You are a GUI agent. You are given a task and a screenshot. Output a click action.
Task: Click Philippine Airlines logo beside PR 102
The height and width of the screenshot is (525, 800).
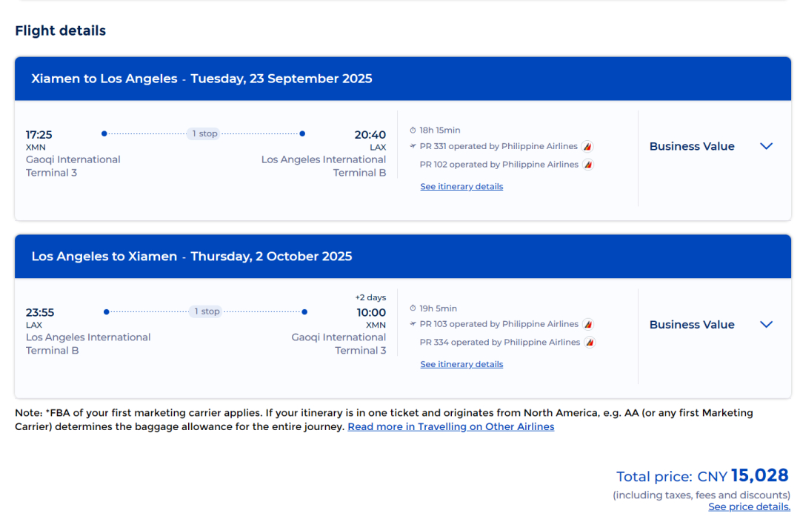pyautogui.click(x=588, y=165)
